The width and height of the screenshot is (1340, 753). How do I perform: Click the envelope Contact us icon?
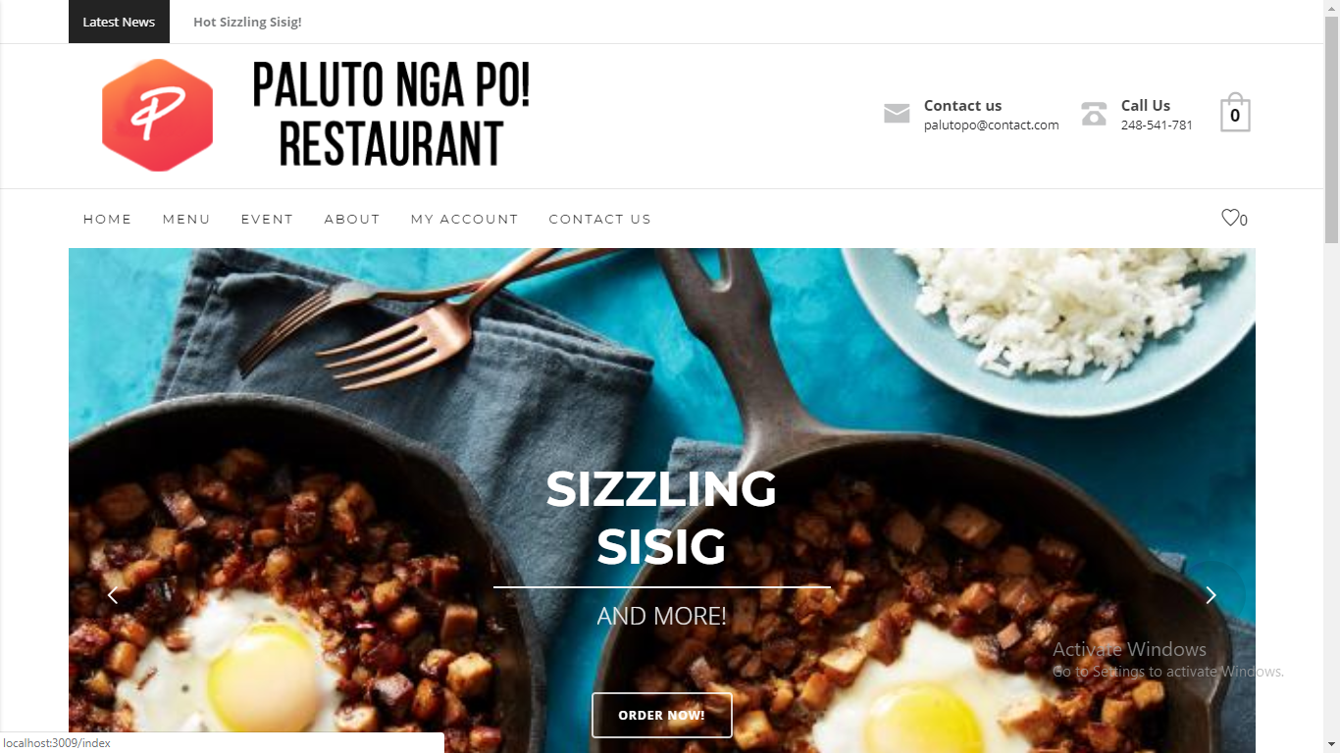pyautogui.click(x=897, y=114)
